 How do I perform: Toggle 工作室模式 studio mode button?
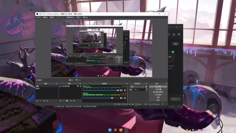(x=158, y=95)
